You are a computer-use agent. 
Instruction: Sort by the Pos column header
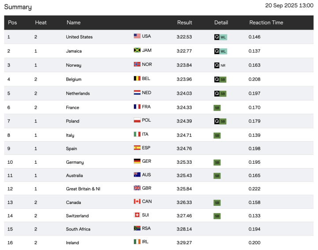click(12, 23)
